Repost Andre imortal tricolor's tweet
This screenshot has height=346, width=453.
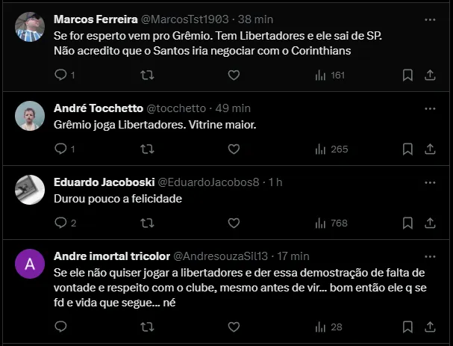147,327
